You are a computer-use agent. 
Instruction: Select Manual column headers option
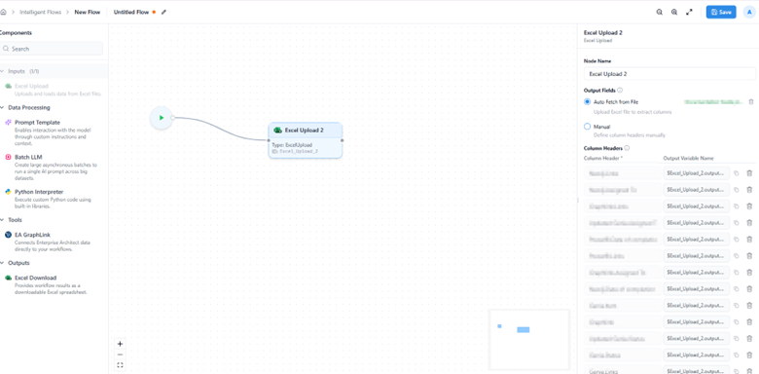(x=587, y=127)
